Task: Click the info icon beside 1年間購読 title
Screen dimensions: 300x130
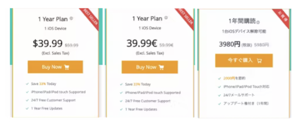Action: point(258,22)
